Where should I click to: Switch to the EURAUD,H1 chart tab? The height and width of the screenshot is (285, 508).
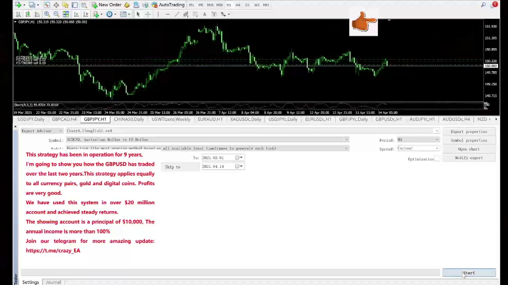click(210, 119)
